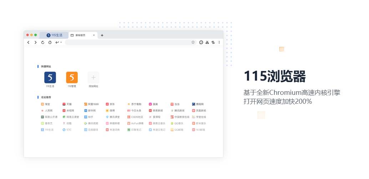The height and width of the screenshot is (179, 369).
Task: Click the 网易云课堂 icon
Action: click(x=64, y=117)
